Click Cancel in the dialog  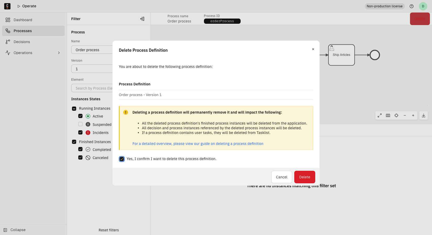282,177
